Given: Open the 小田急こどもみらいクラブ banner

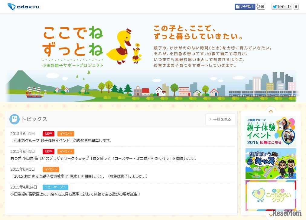Looking at the screenshot, I should click(x=271, y=195).
